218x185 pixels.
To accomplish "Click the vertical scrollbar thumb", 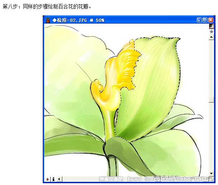I will coord(211,100).
